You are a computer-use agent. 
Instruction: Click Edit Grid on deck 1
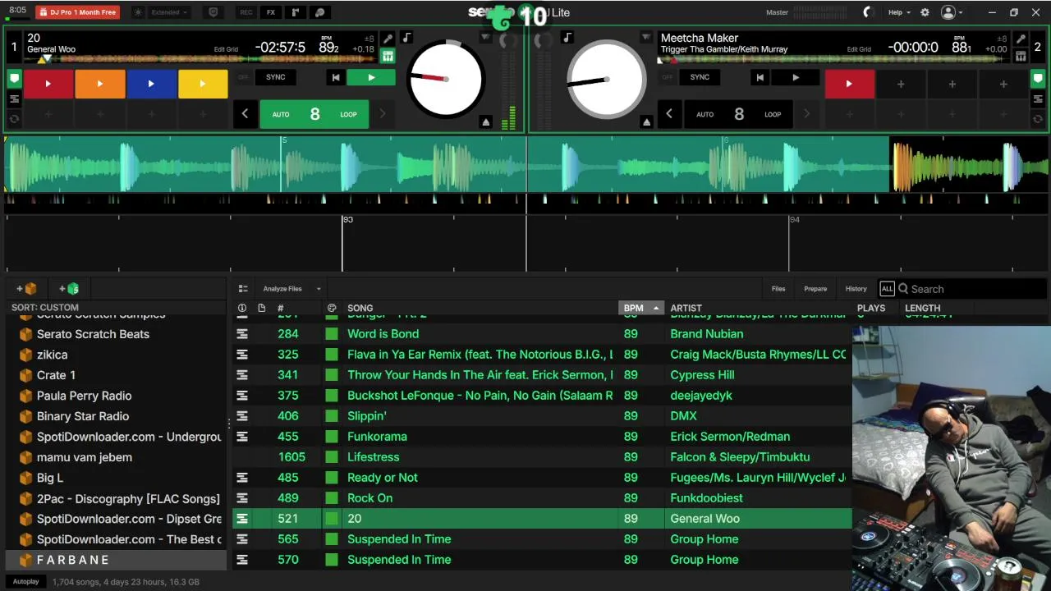[226, 49]
